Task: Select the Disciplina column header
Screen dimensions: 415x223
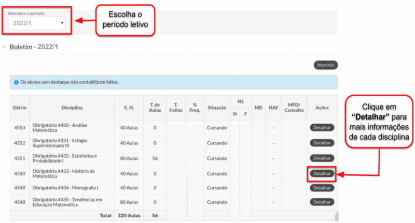Action: pos(72,108)
